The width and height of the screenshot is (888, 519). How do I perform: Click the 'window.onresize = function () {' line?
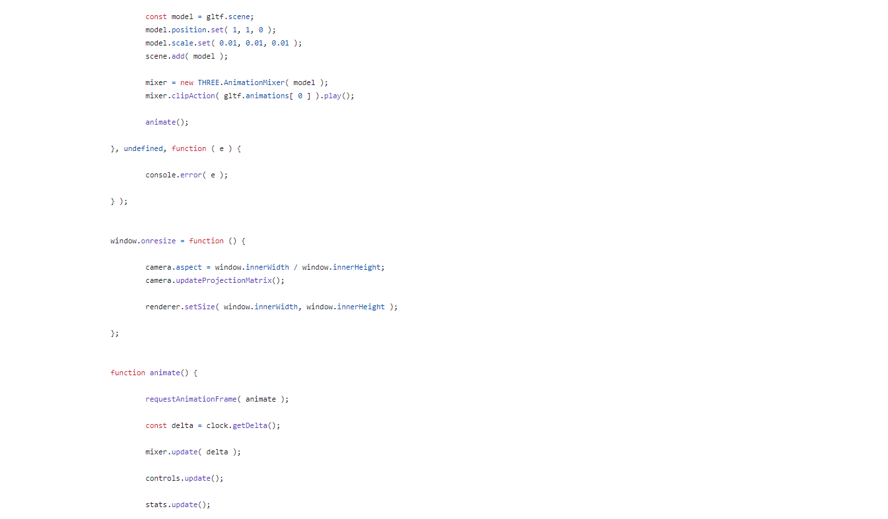pos(178,241)
